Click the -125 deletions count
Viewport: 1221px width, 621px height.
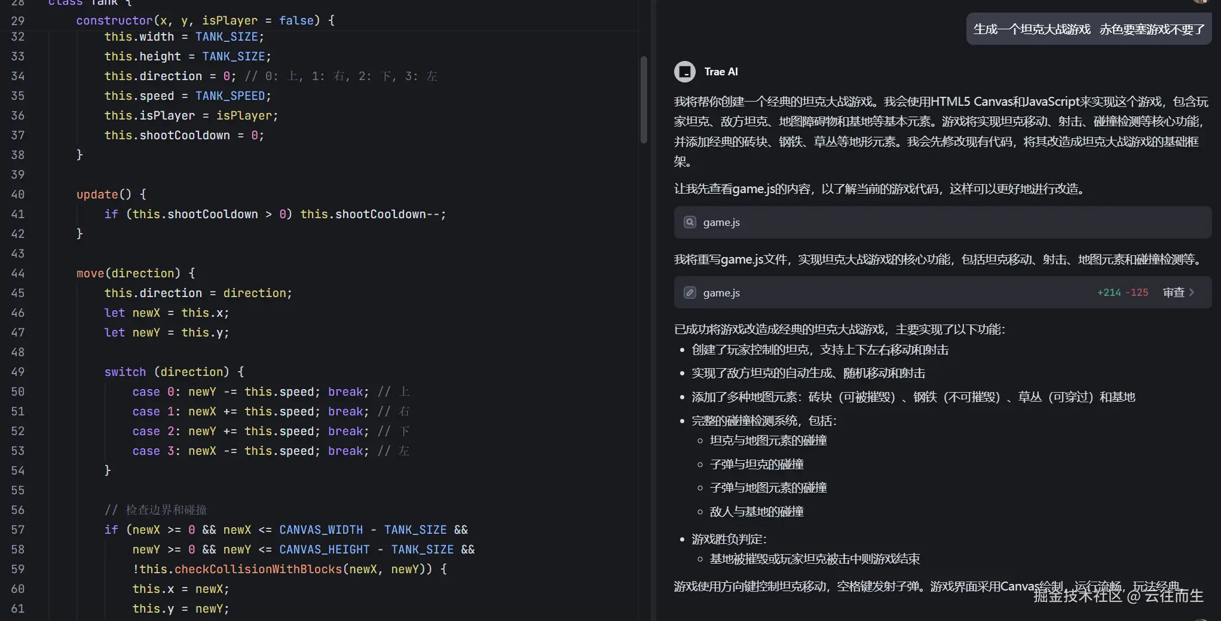click(x=1137, y=293)
